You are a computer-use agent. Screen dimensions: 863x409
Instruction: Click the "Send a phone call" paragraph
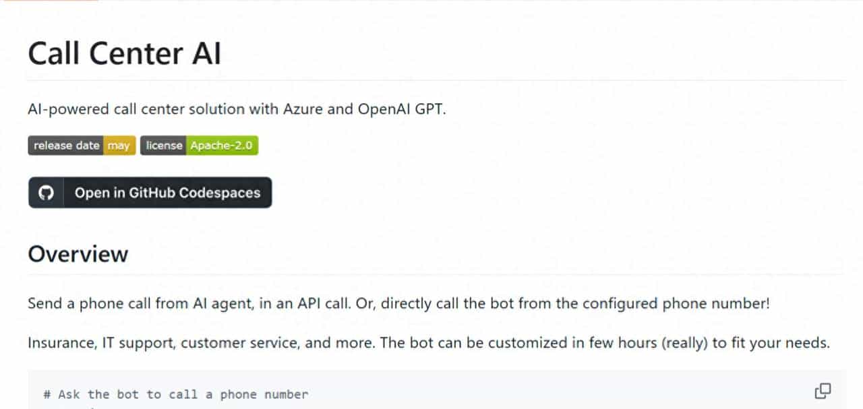click(398, 303)
